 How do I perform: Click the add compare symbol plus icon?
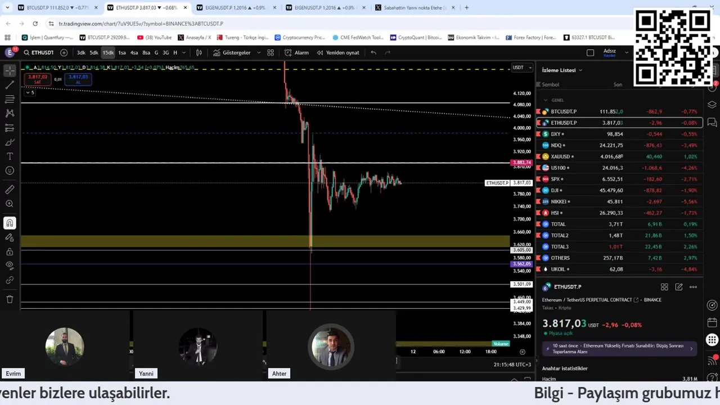pos(64,52)
